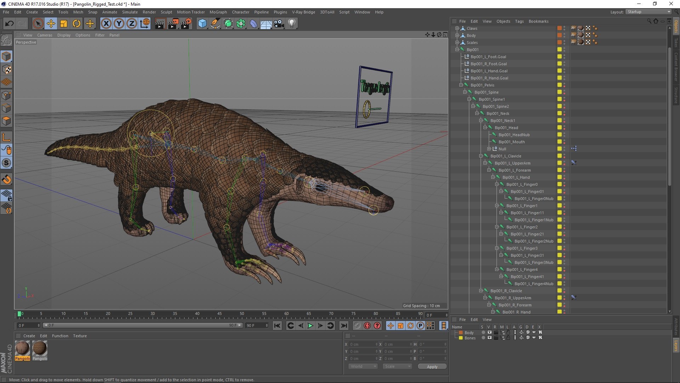This screenshot has height=383, width=680.
Task: Click the Render View clapboard icon
Action: (160, 24)
